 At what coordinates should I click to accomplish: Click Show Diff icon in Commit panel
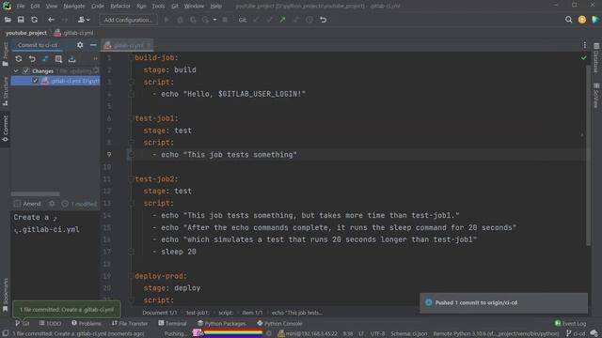[x=45, y=59]
